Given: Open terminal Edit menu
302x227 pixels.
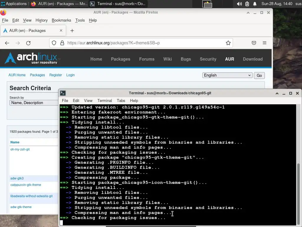Looking at the screenshot, I should [76, 100].
